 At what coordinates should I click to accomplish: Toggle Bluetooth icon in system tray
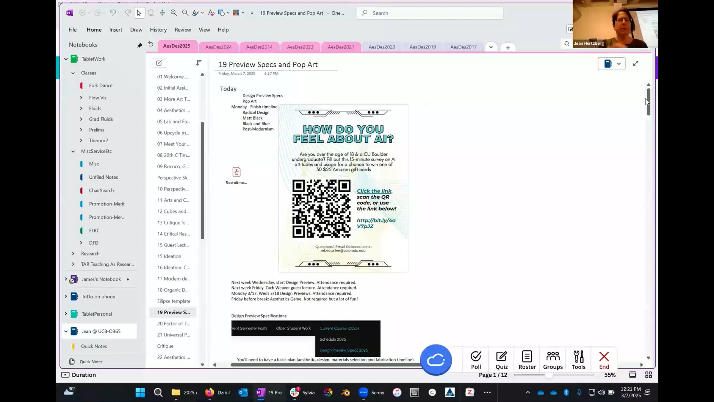566,392
